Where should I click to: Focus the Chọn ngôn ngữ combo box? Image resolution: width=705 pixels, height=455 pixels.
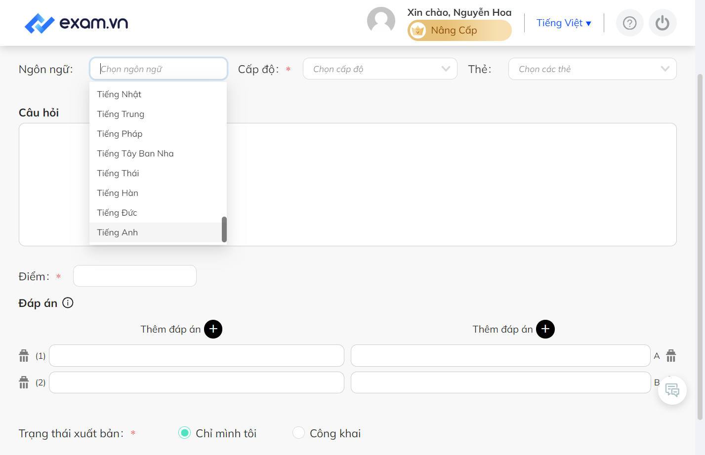click(x=159, y=69)
